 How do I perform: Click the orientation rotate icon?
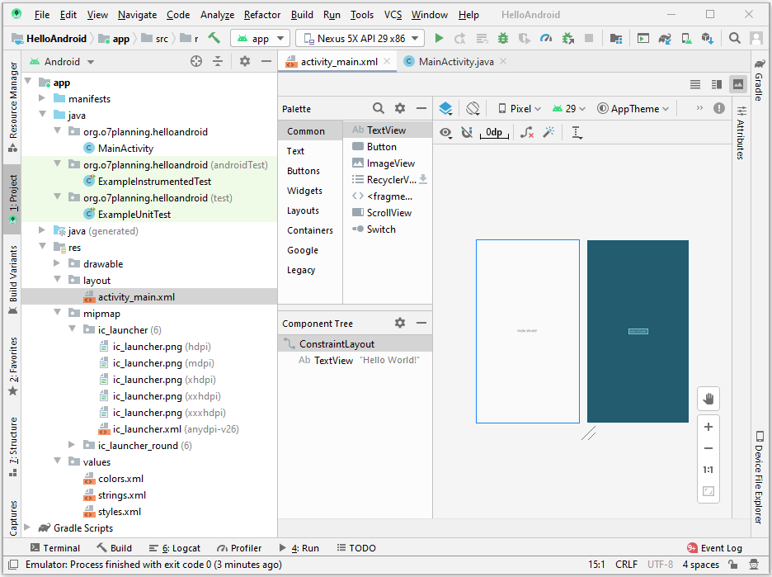(x=473, y=108)
